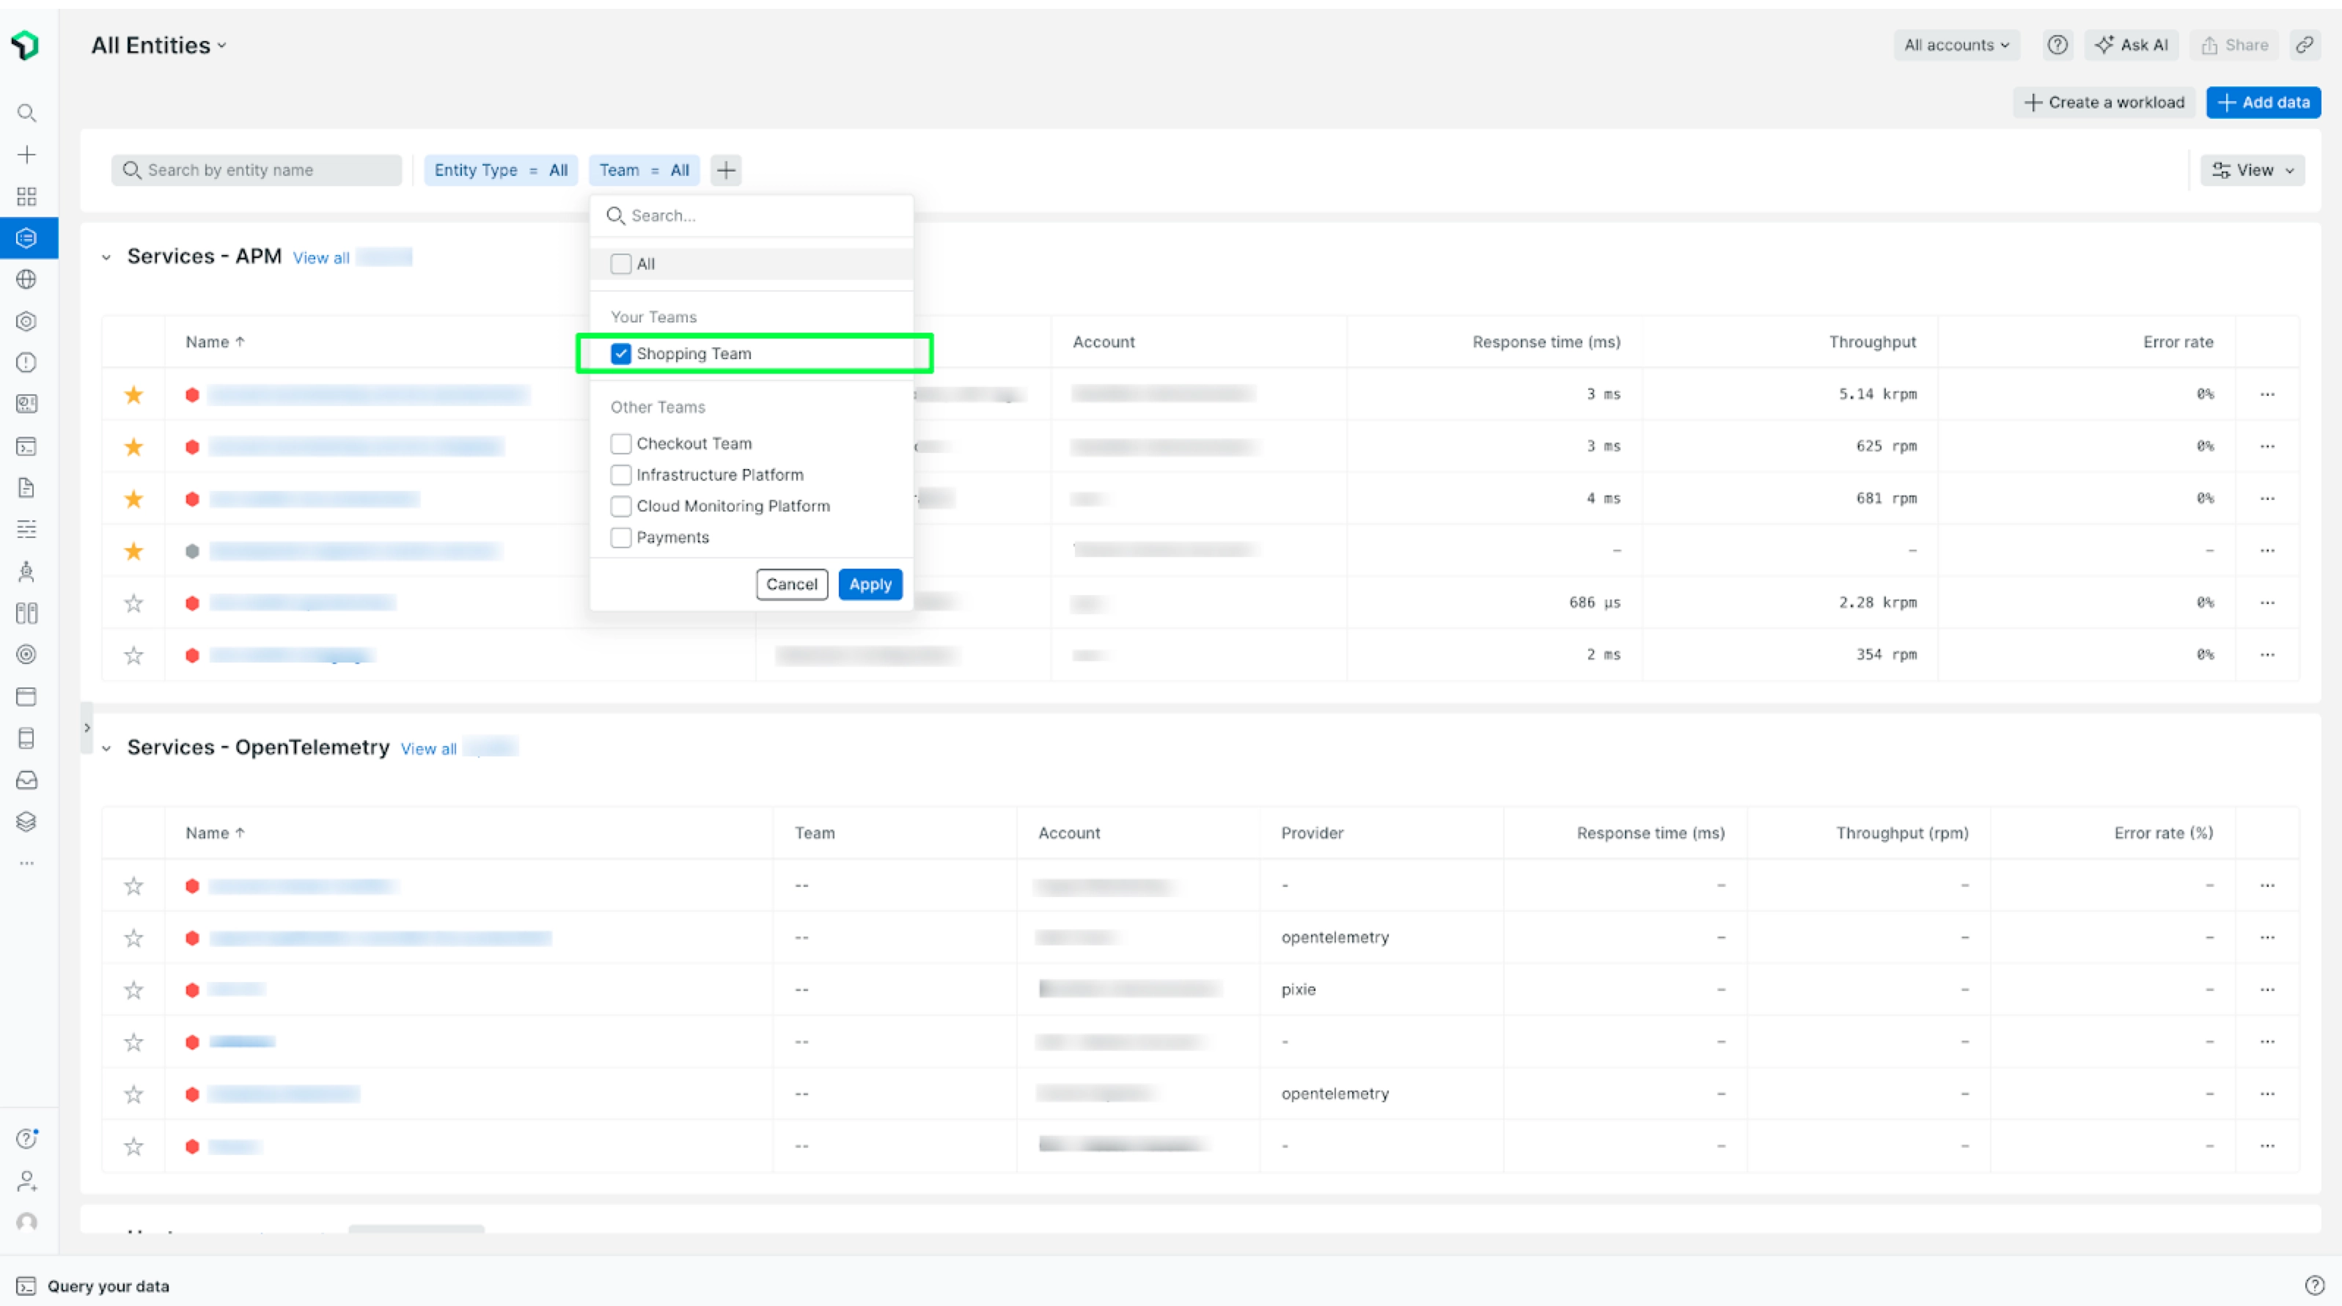Screen dimensions: 2342x1306
Task: Collapse the Services - APM section
Action: 106,257
